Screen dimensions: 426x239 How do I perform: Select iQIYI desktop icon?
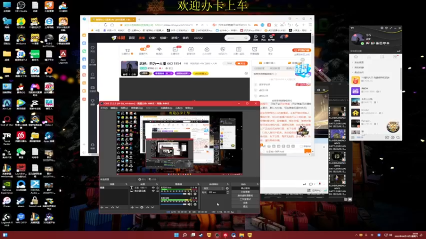tap(35, 55)
